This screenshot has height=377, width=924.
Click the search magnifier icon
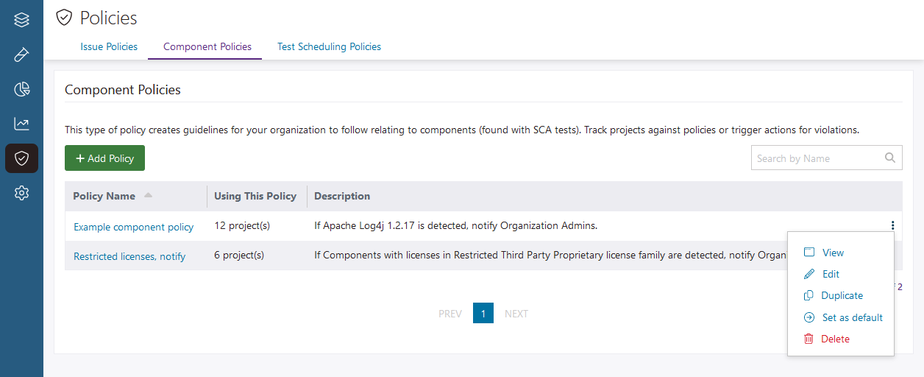890,158
